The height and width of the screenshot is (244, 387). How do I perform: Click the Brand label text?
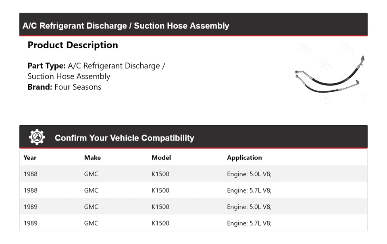[x=40, y=87]
